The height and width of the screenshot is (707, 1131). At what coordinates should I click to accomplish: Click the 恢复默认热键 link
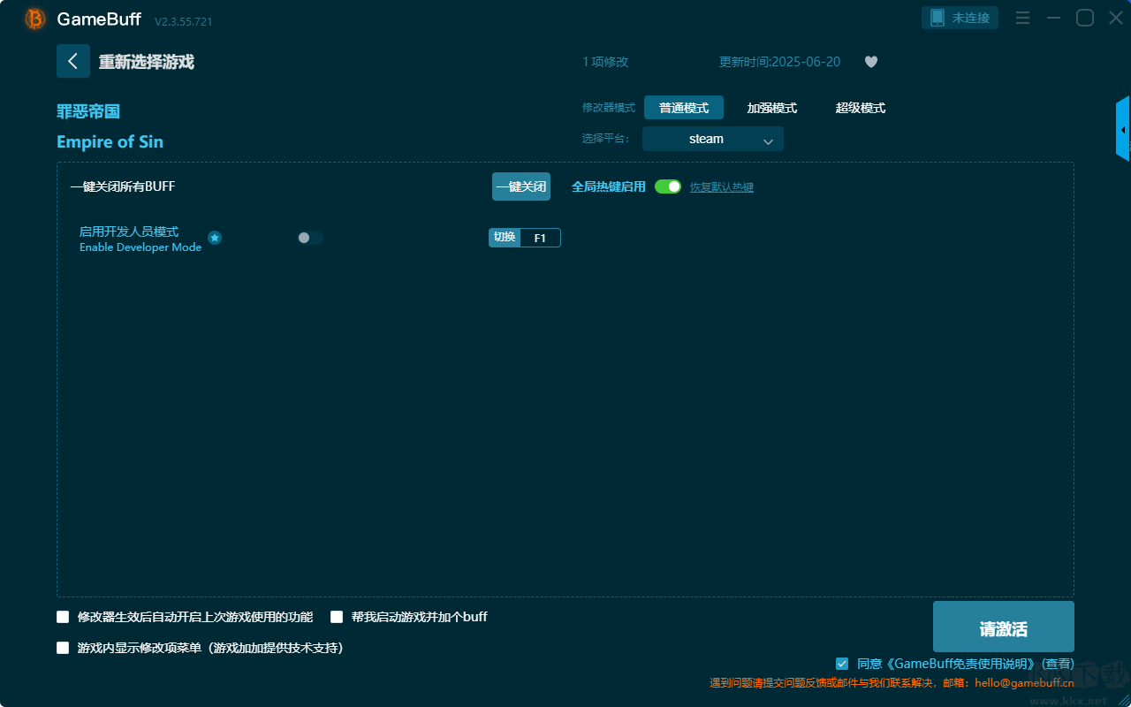pyautogui.click(x=722, y=187)
